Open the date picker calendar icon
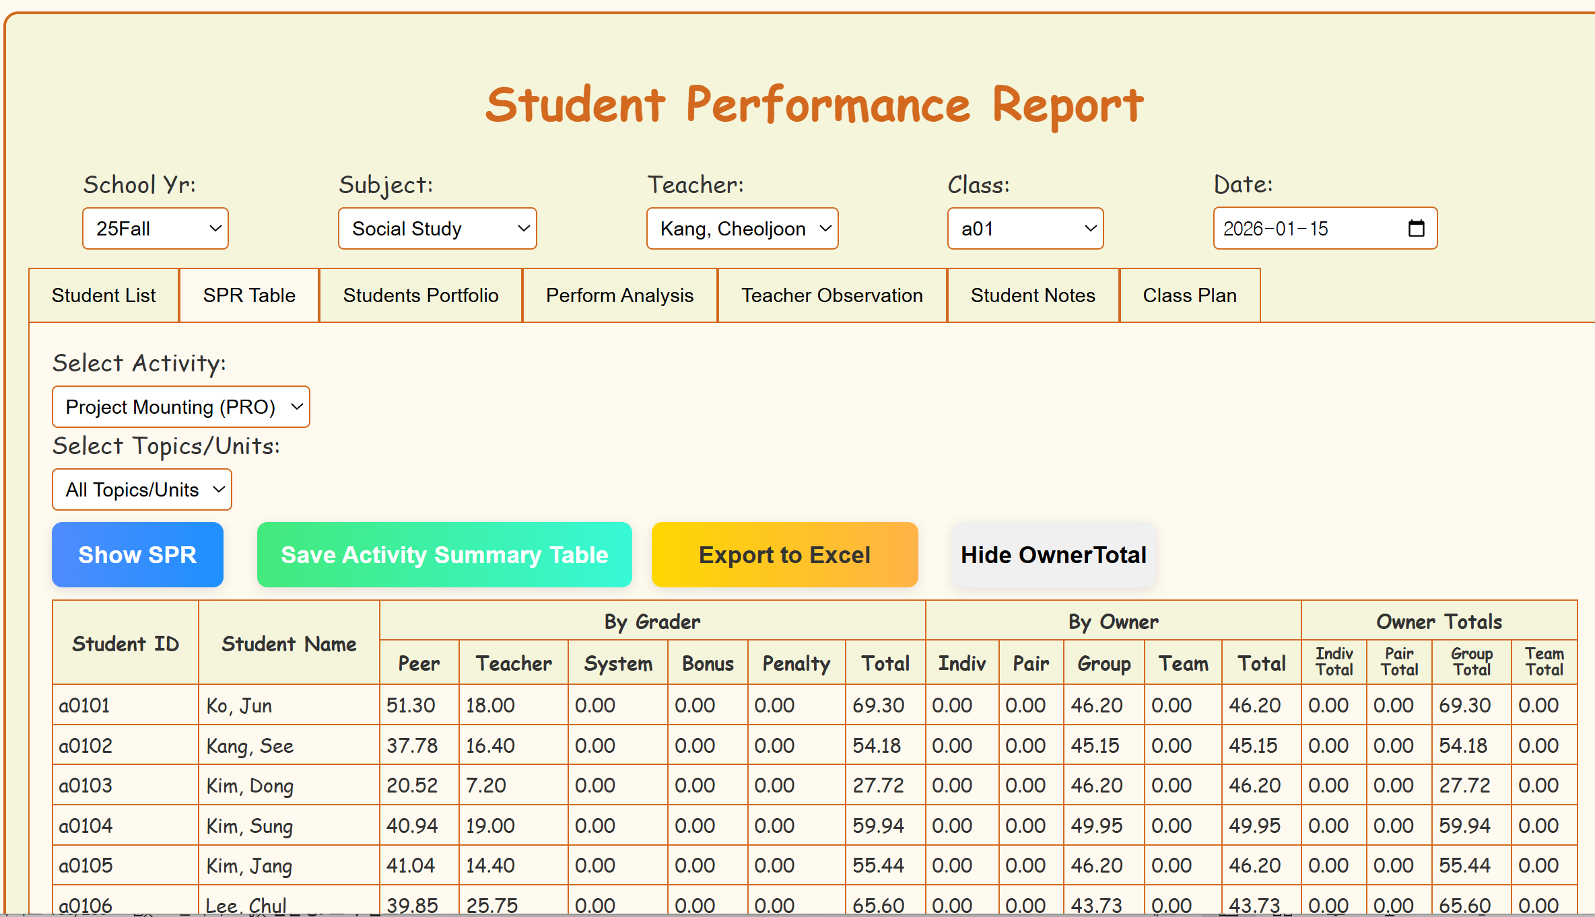Image resolution: width=1595 pixels, height=917 pixels. pos(1416,229)
